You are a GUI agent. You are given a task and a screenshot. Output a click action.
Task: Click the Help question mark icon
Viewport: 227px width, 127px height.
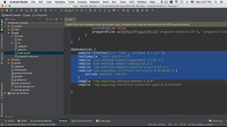(x=152, y=11)
